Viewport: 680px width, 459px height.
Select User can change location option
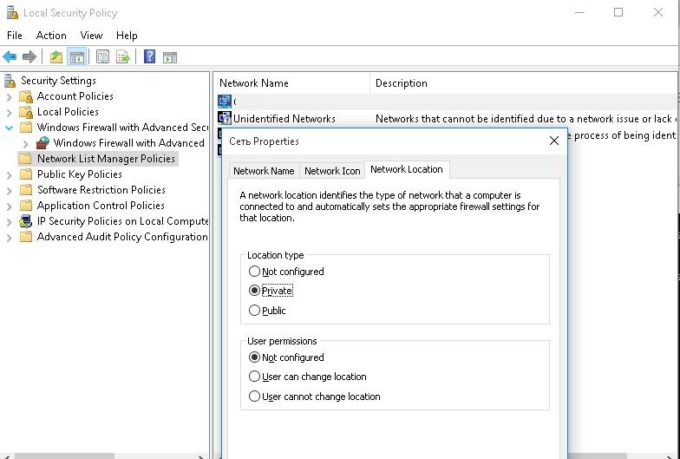click(x=254, y=377)
